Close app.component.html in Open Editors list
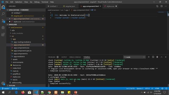The width and height of the screenshot is (169, 95). (x=10, y=19)
